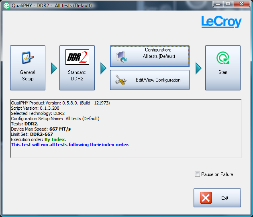Image resolution: width=253 pixels, height=217 pixels.
Task: Click the wrench and screwdriver icon
Action: [x=120, y=80]
